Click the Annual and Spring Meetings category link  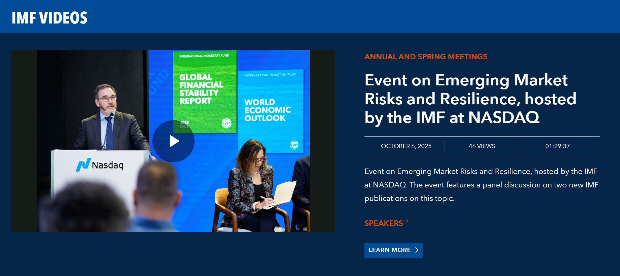coord(426,57)
